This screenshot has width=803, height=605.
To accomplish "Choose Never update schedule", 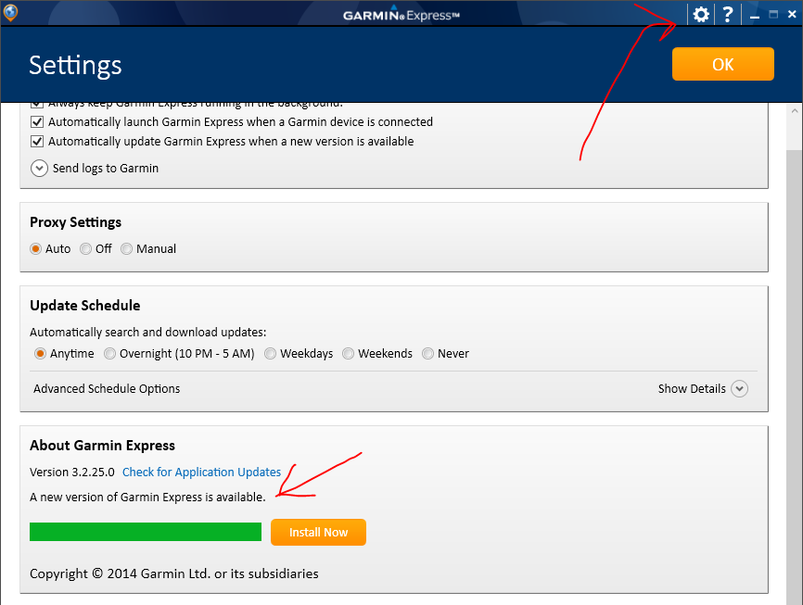I will pyautogui.click(x=427, y=354).
